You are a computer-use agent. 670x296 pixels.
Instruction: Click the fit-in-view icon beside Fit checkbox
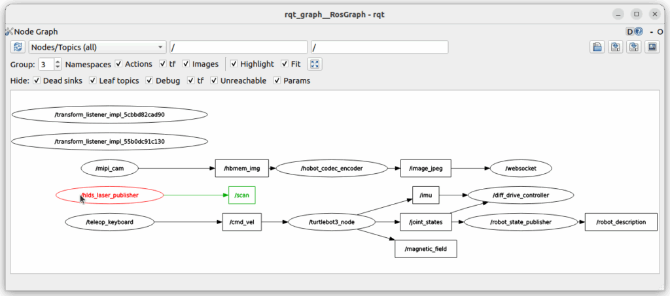point(315,64)
